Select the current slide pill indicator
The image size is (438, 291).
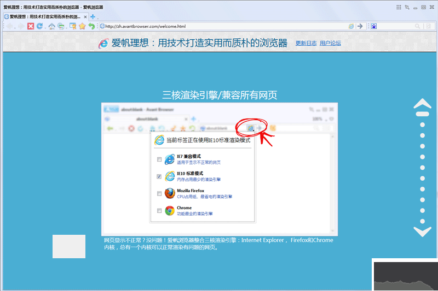pyautogui.click(x=422, y=114)
